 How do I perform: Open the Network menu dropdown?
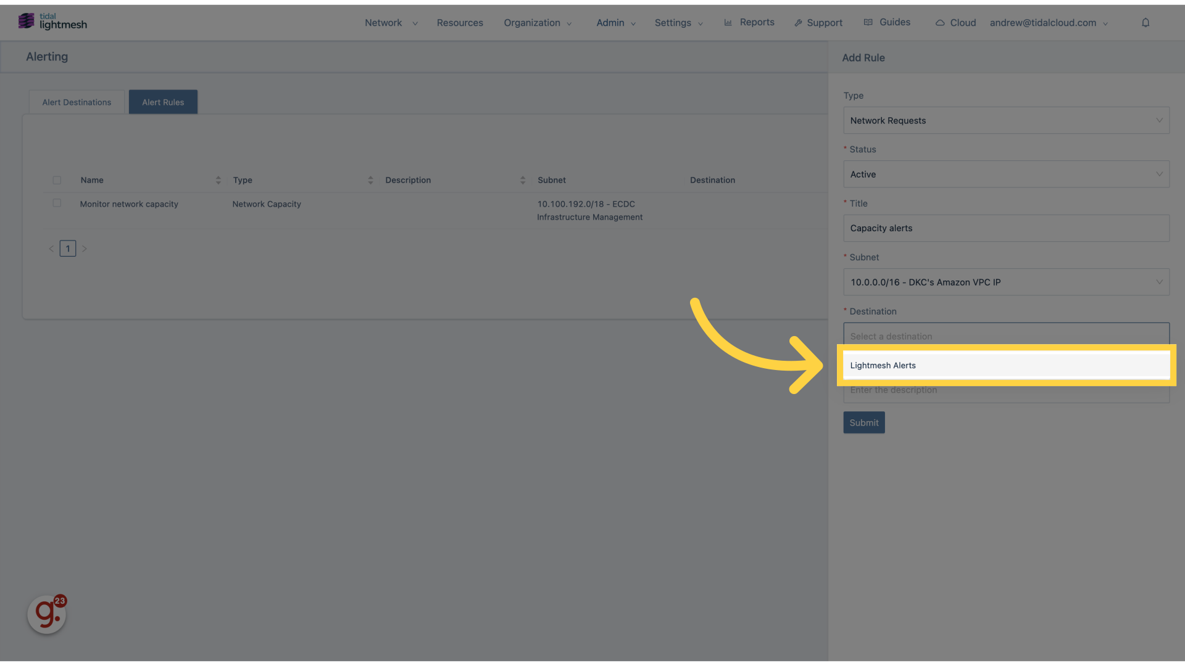[383, 22]
